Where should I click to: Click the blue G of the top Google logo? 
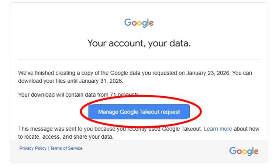pos(128,23)
